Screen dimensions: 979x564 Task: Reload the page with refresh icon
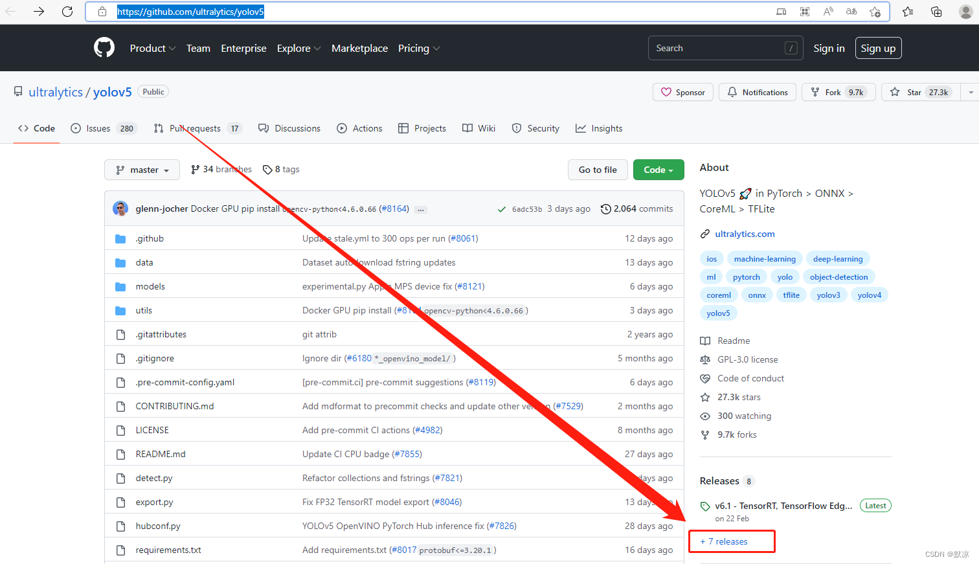pyautogui.click(x=67, y=12)
